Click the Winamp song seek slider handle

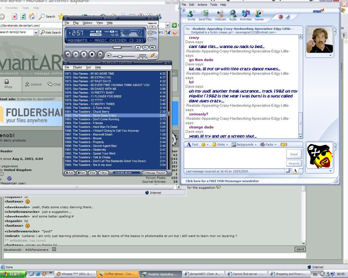[117, 47]
